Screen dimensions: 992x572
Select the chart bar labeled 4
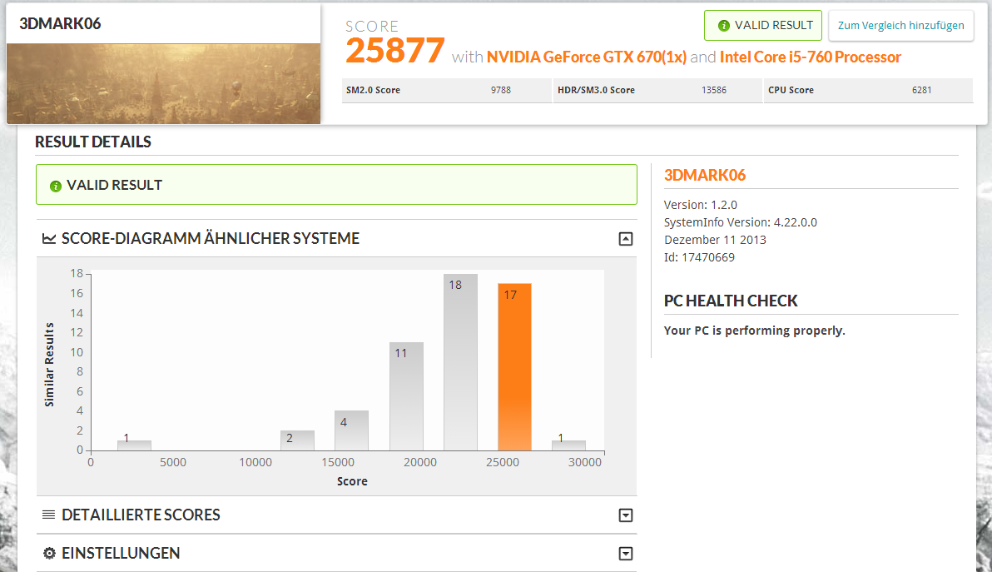point(352,430)
